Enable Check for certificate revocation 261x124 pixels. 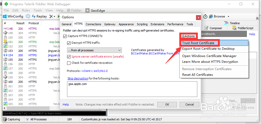[x=69, y=63]
